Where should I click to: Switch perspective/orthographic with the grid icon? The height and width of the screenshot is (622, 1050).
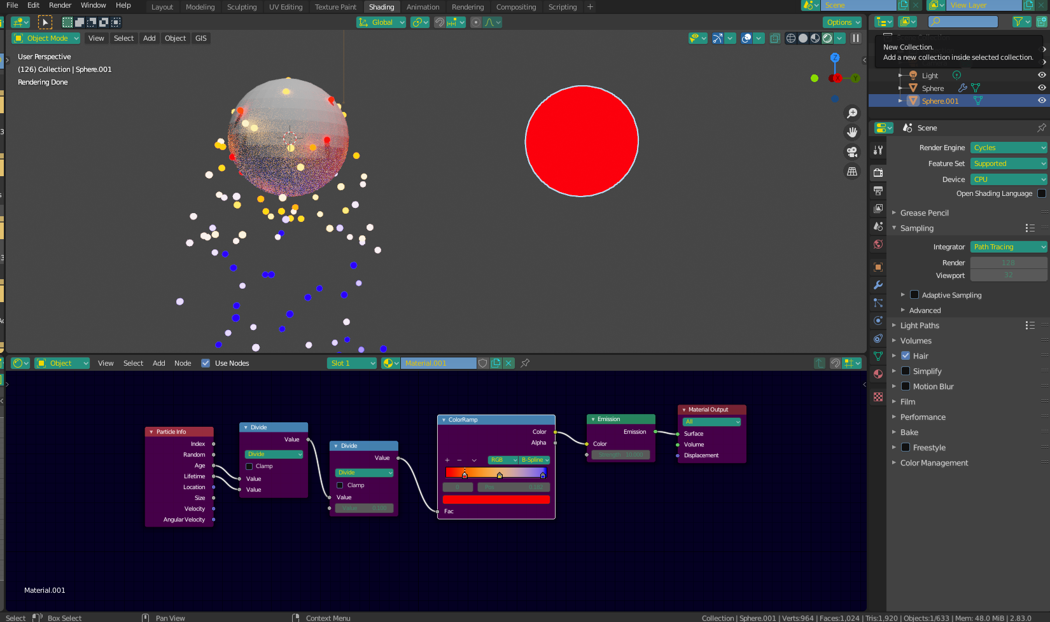point(852,172)
